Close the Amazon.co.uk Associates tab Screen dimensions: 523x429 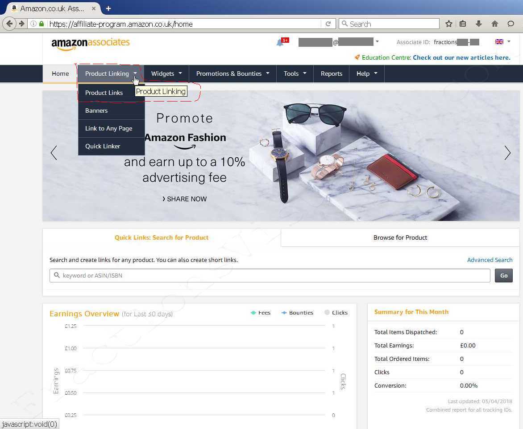[94, 8]
